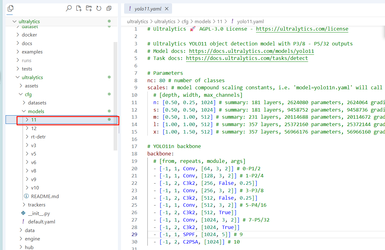385x250 pixels.
Task: Open the docs models/yolo11 link
Action: pos(252,51)
